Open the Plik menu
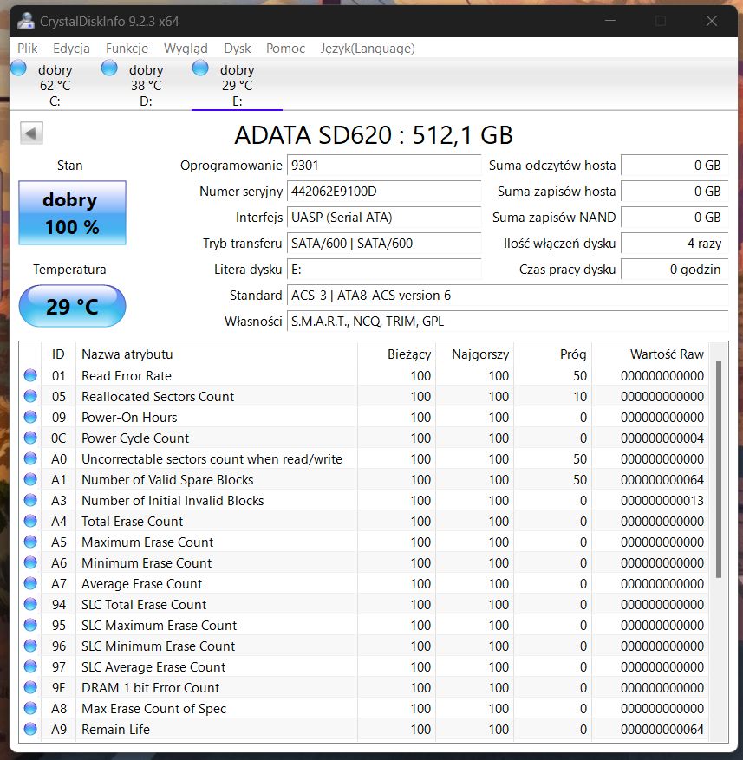Screen dimensions: 743x760 coord(27,49)
